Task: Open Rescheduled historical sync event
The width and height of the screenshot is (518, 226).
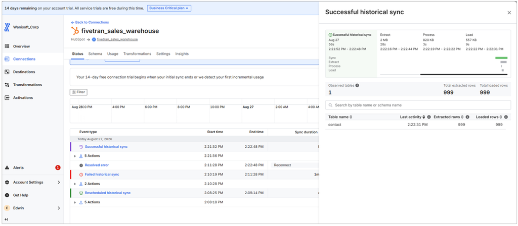Action: [x=108, y=193]
